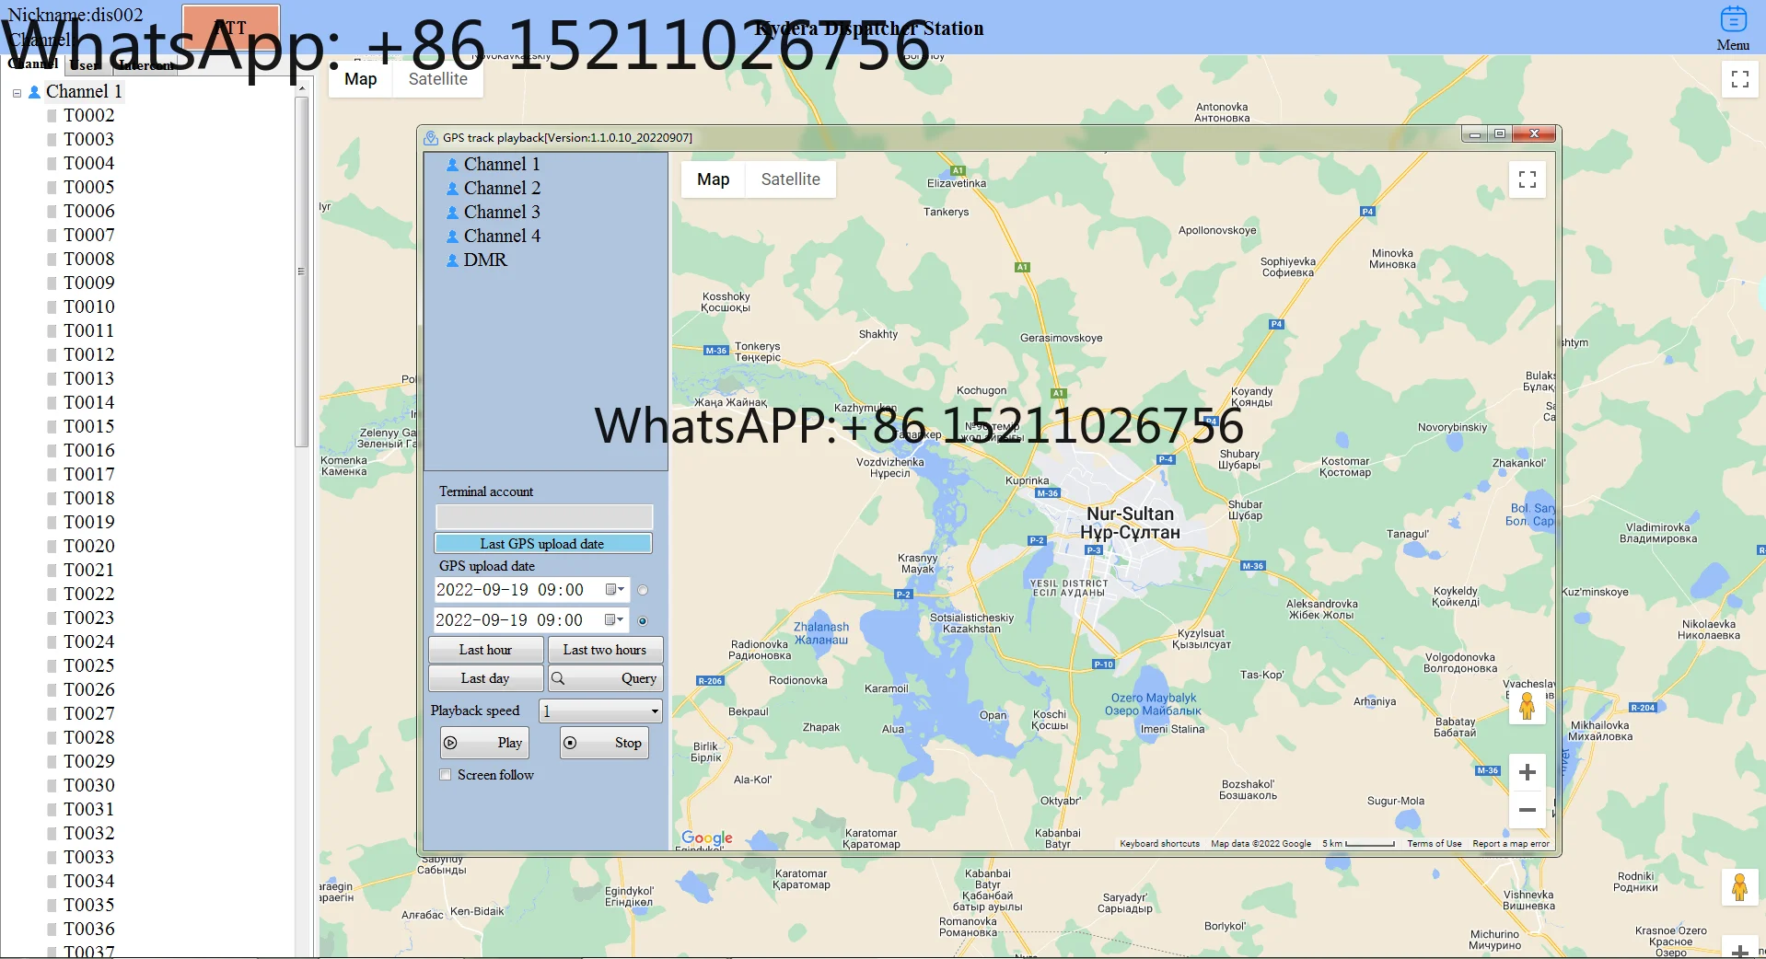
Task: Maximize the GPS track playback window
Action: (1500, 134)
